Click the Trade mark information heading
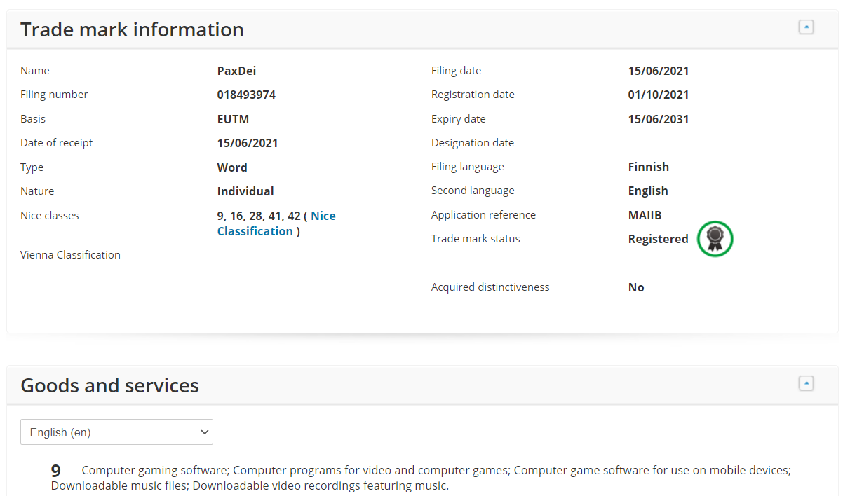 tap(132, 29)
